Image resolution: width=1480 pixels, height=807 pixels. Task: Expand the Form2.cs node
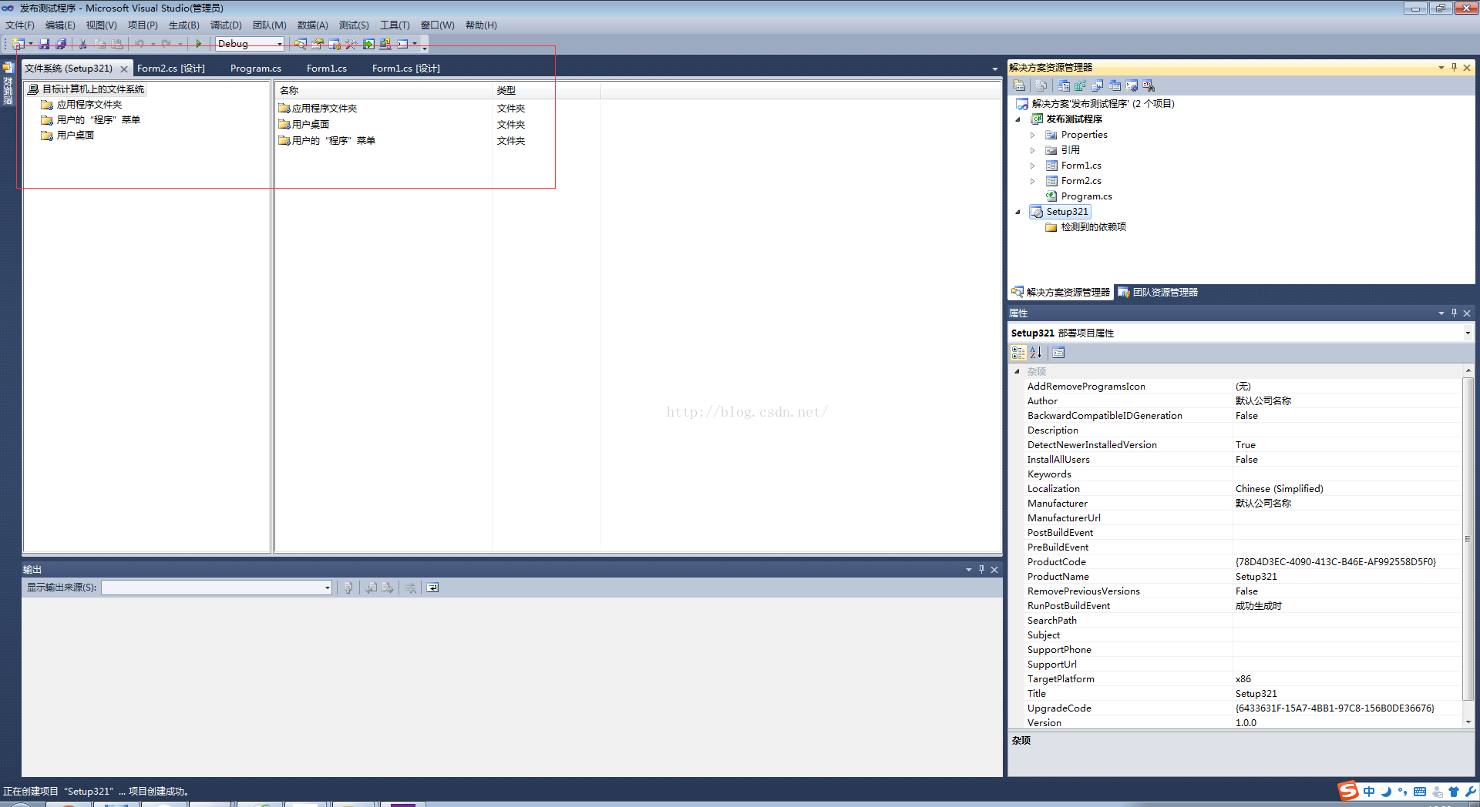tap(1033, 181)
